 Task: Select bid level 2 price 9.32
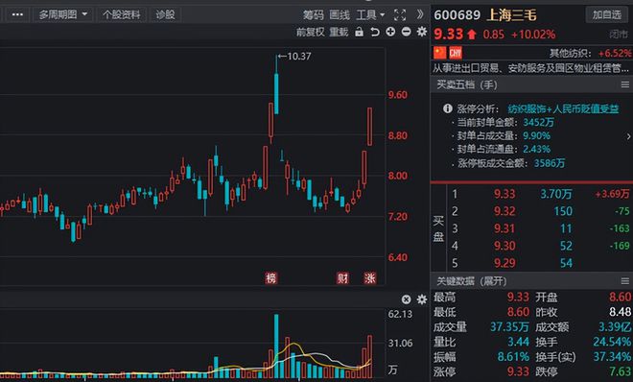504,211
